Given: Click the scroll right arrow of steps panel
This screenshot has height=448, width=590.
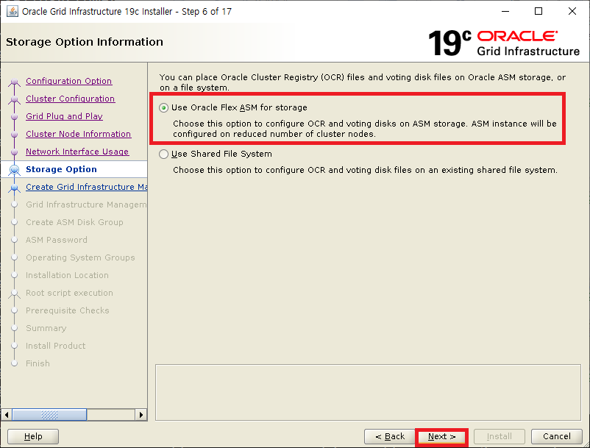Looking at the screenshot, I should point(141,415).
